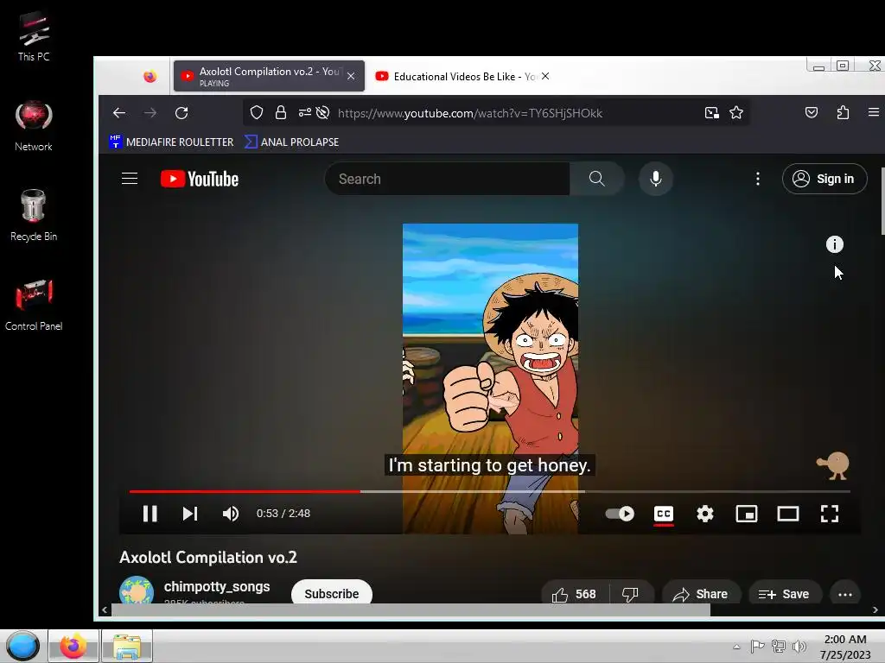Click the Sign in button
The height and width of the screenshot is (663, 885).
825,179
